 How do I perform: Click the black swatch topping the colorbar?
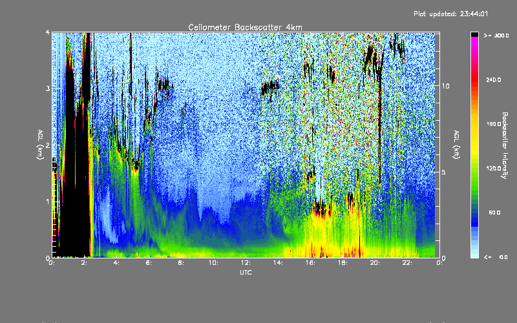pos(474,34)
